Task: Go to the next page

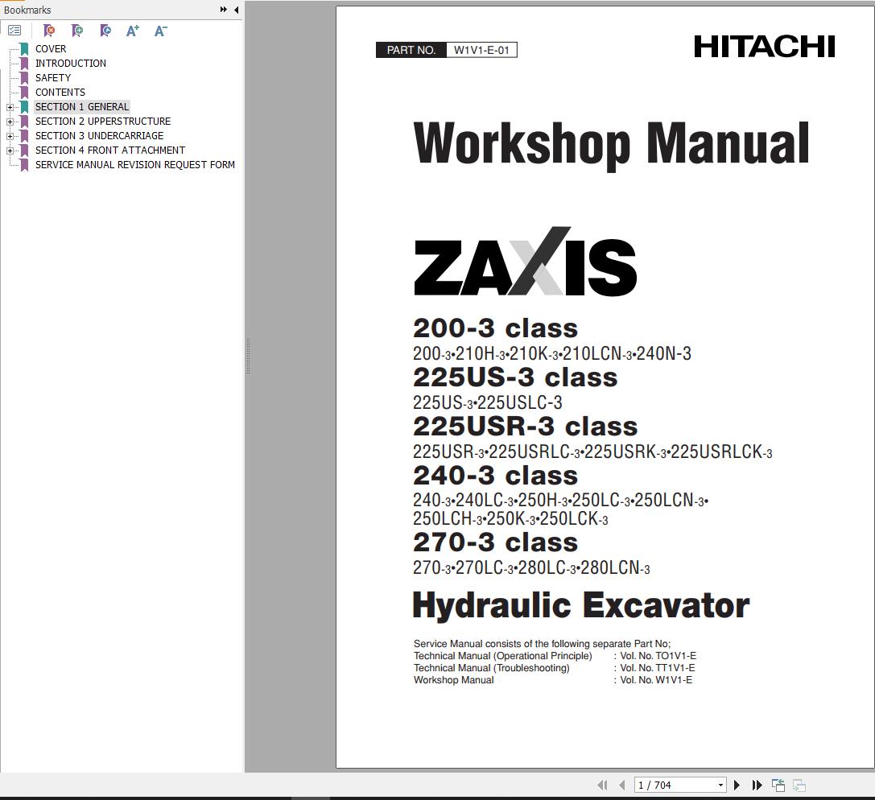Action: pos(737,785)
